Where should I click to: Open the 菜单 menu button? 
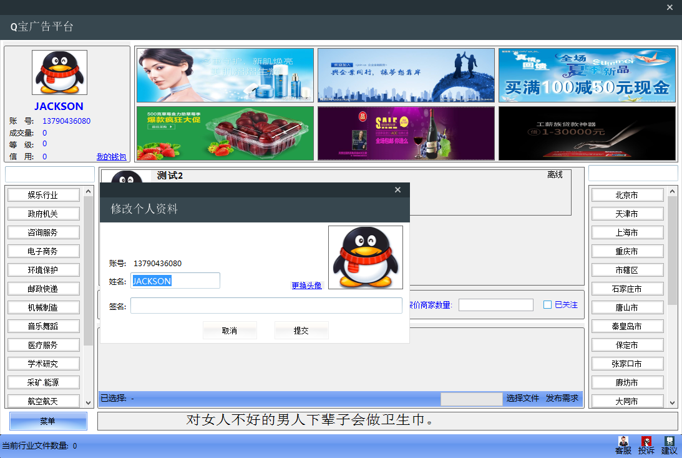(x=48, y=421)
